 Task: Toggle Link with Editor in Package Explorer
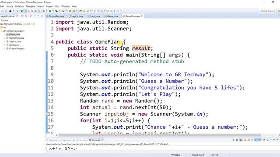tap(26, 16)
